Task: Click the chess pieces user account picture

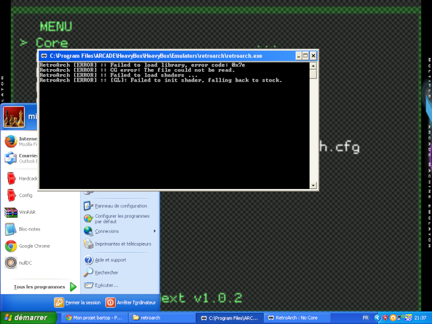Action: click(x=14, y=117)
